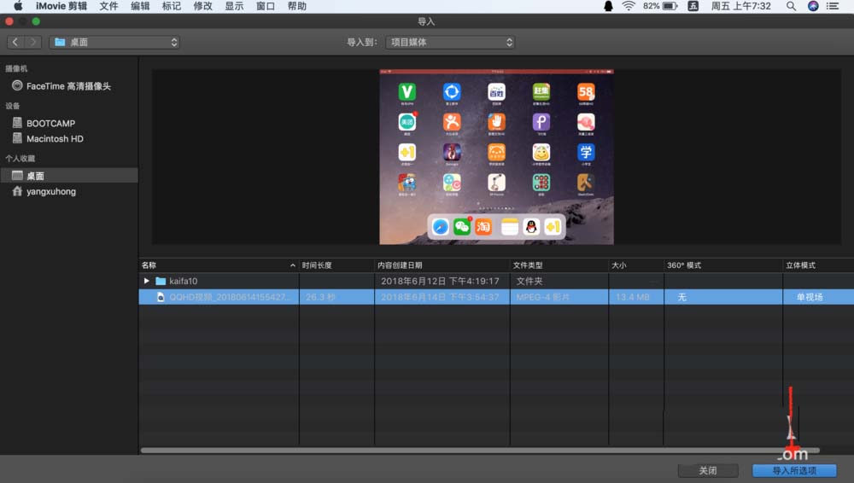Click the notification bell icon in menu bar
Viewport: 854px width, 483px height.
pyautogui.click(x=608, y=6)
